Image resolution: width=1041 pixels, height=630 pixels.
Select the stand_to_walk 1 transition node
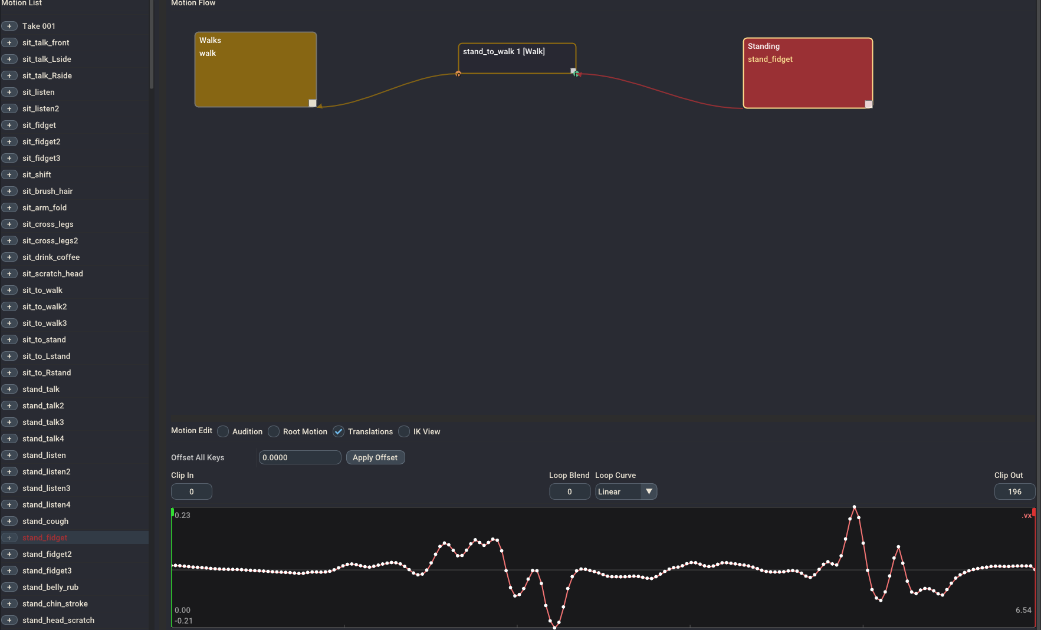click(516, 58)
